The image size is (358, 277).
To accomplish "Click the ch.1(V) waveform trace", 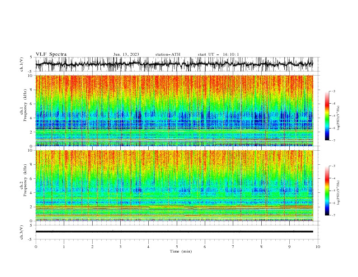I will click(x=174, y=64).
